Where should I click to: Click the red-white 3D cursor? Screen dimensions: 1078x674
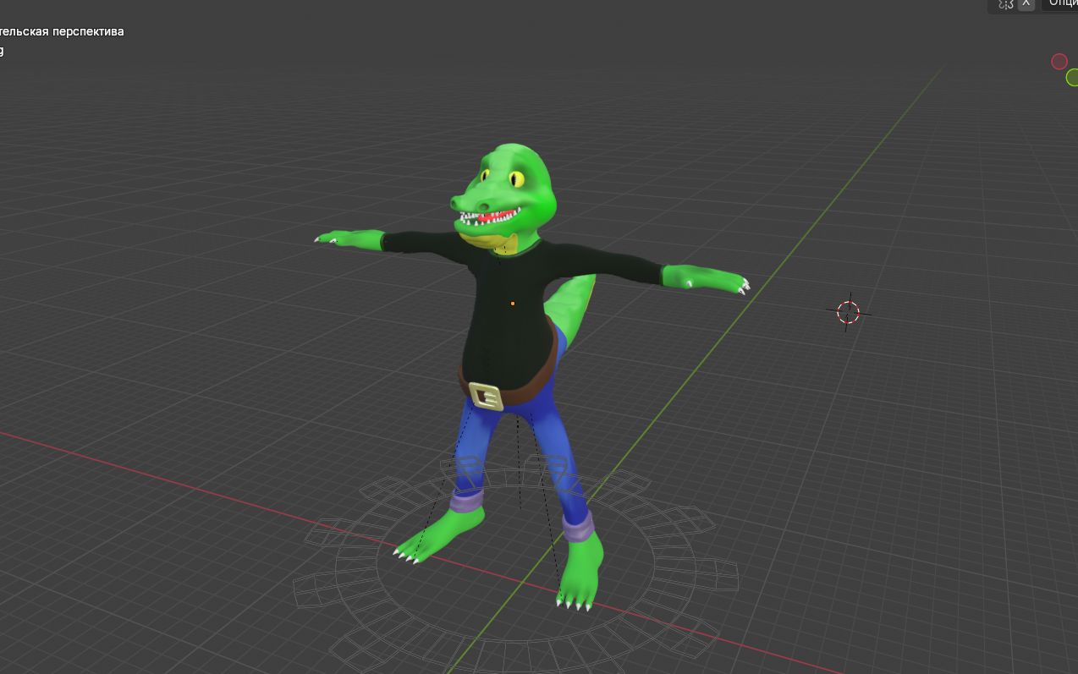[848, 312]
